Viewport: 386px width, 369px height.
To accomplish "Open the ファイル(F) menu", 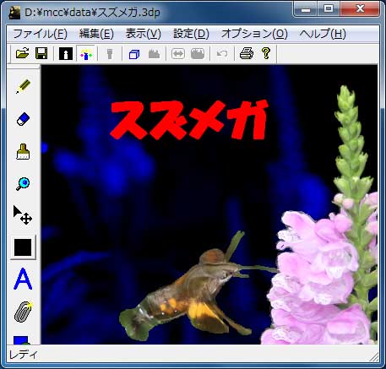I will pyautogui.click(x=40, y=34).
